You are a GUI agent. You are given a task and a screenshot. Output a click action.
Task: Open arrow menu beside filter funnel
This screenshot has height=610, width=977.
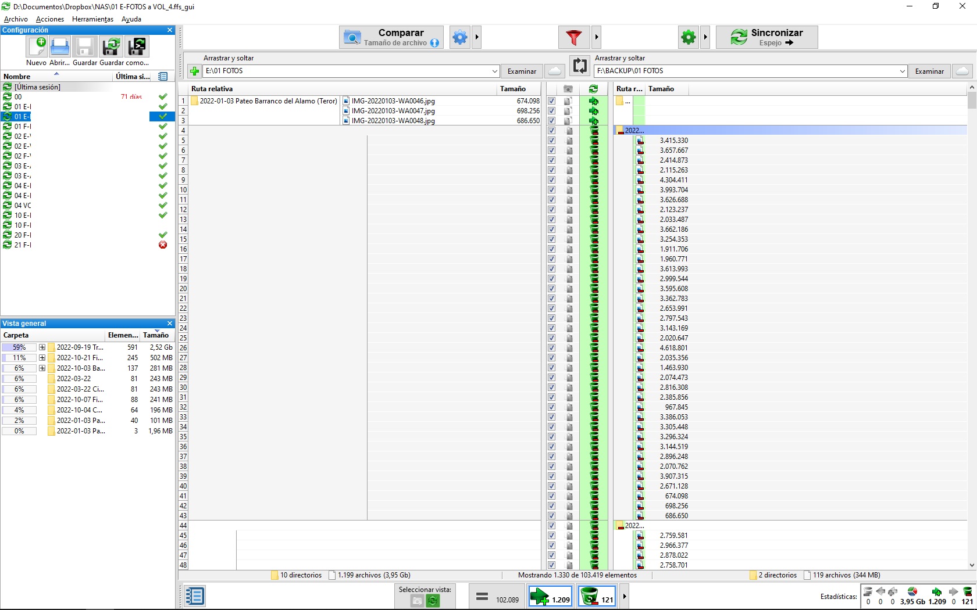point(597,38)
